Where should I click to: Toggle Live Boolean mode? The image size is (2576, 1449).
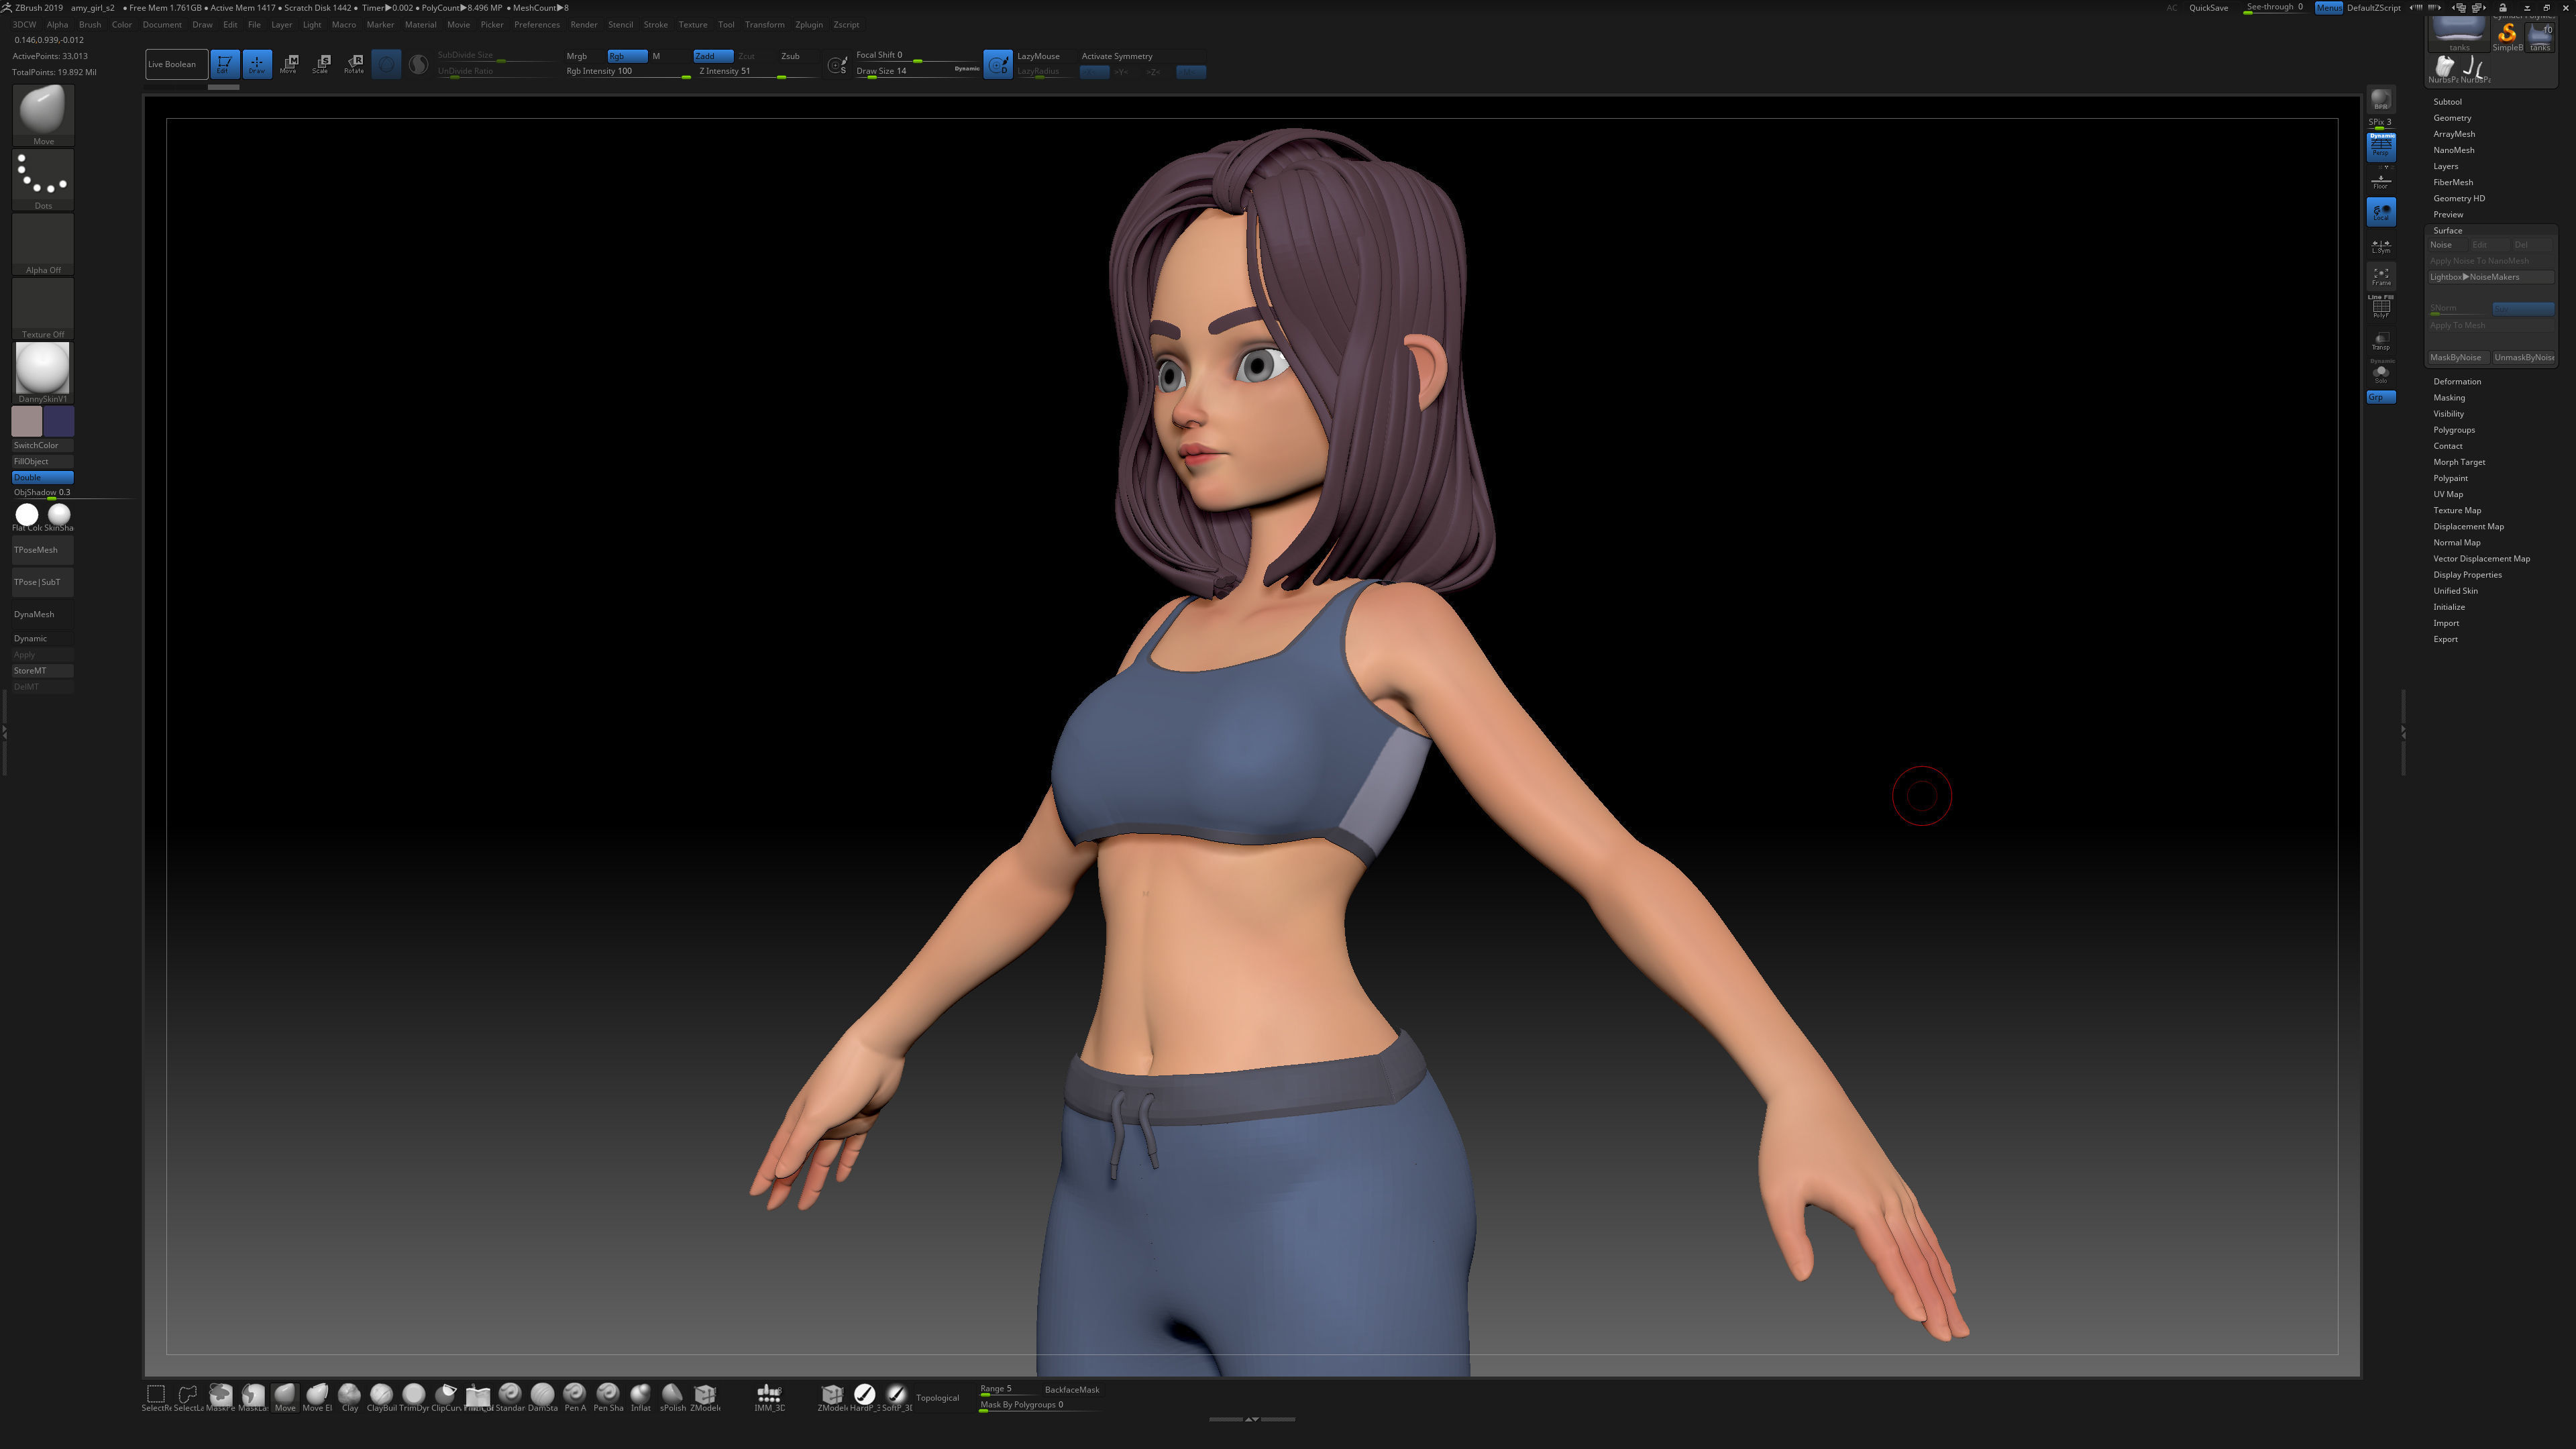coord(176,64)
